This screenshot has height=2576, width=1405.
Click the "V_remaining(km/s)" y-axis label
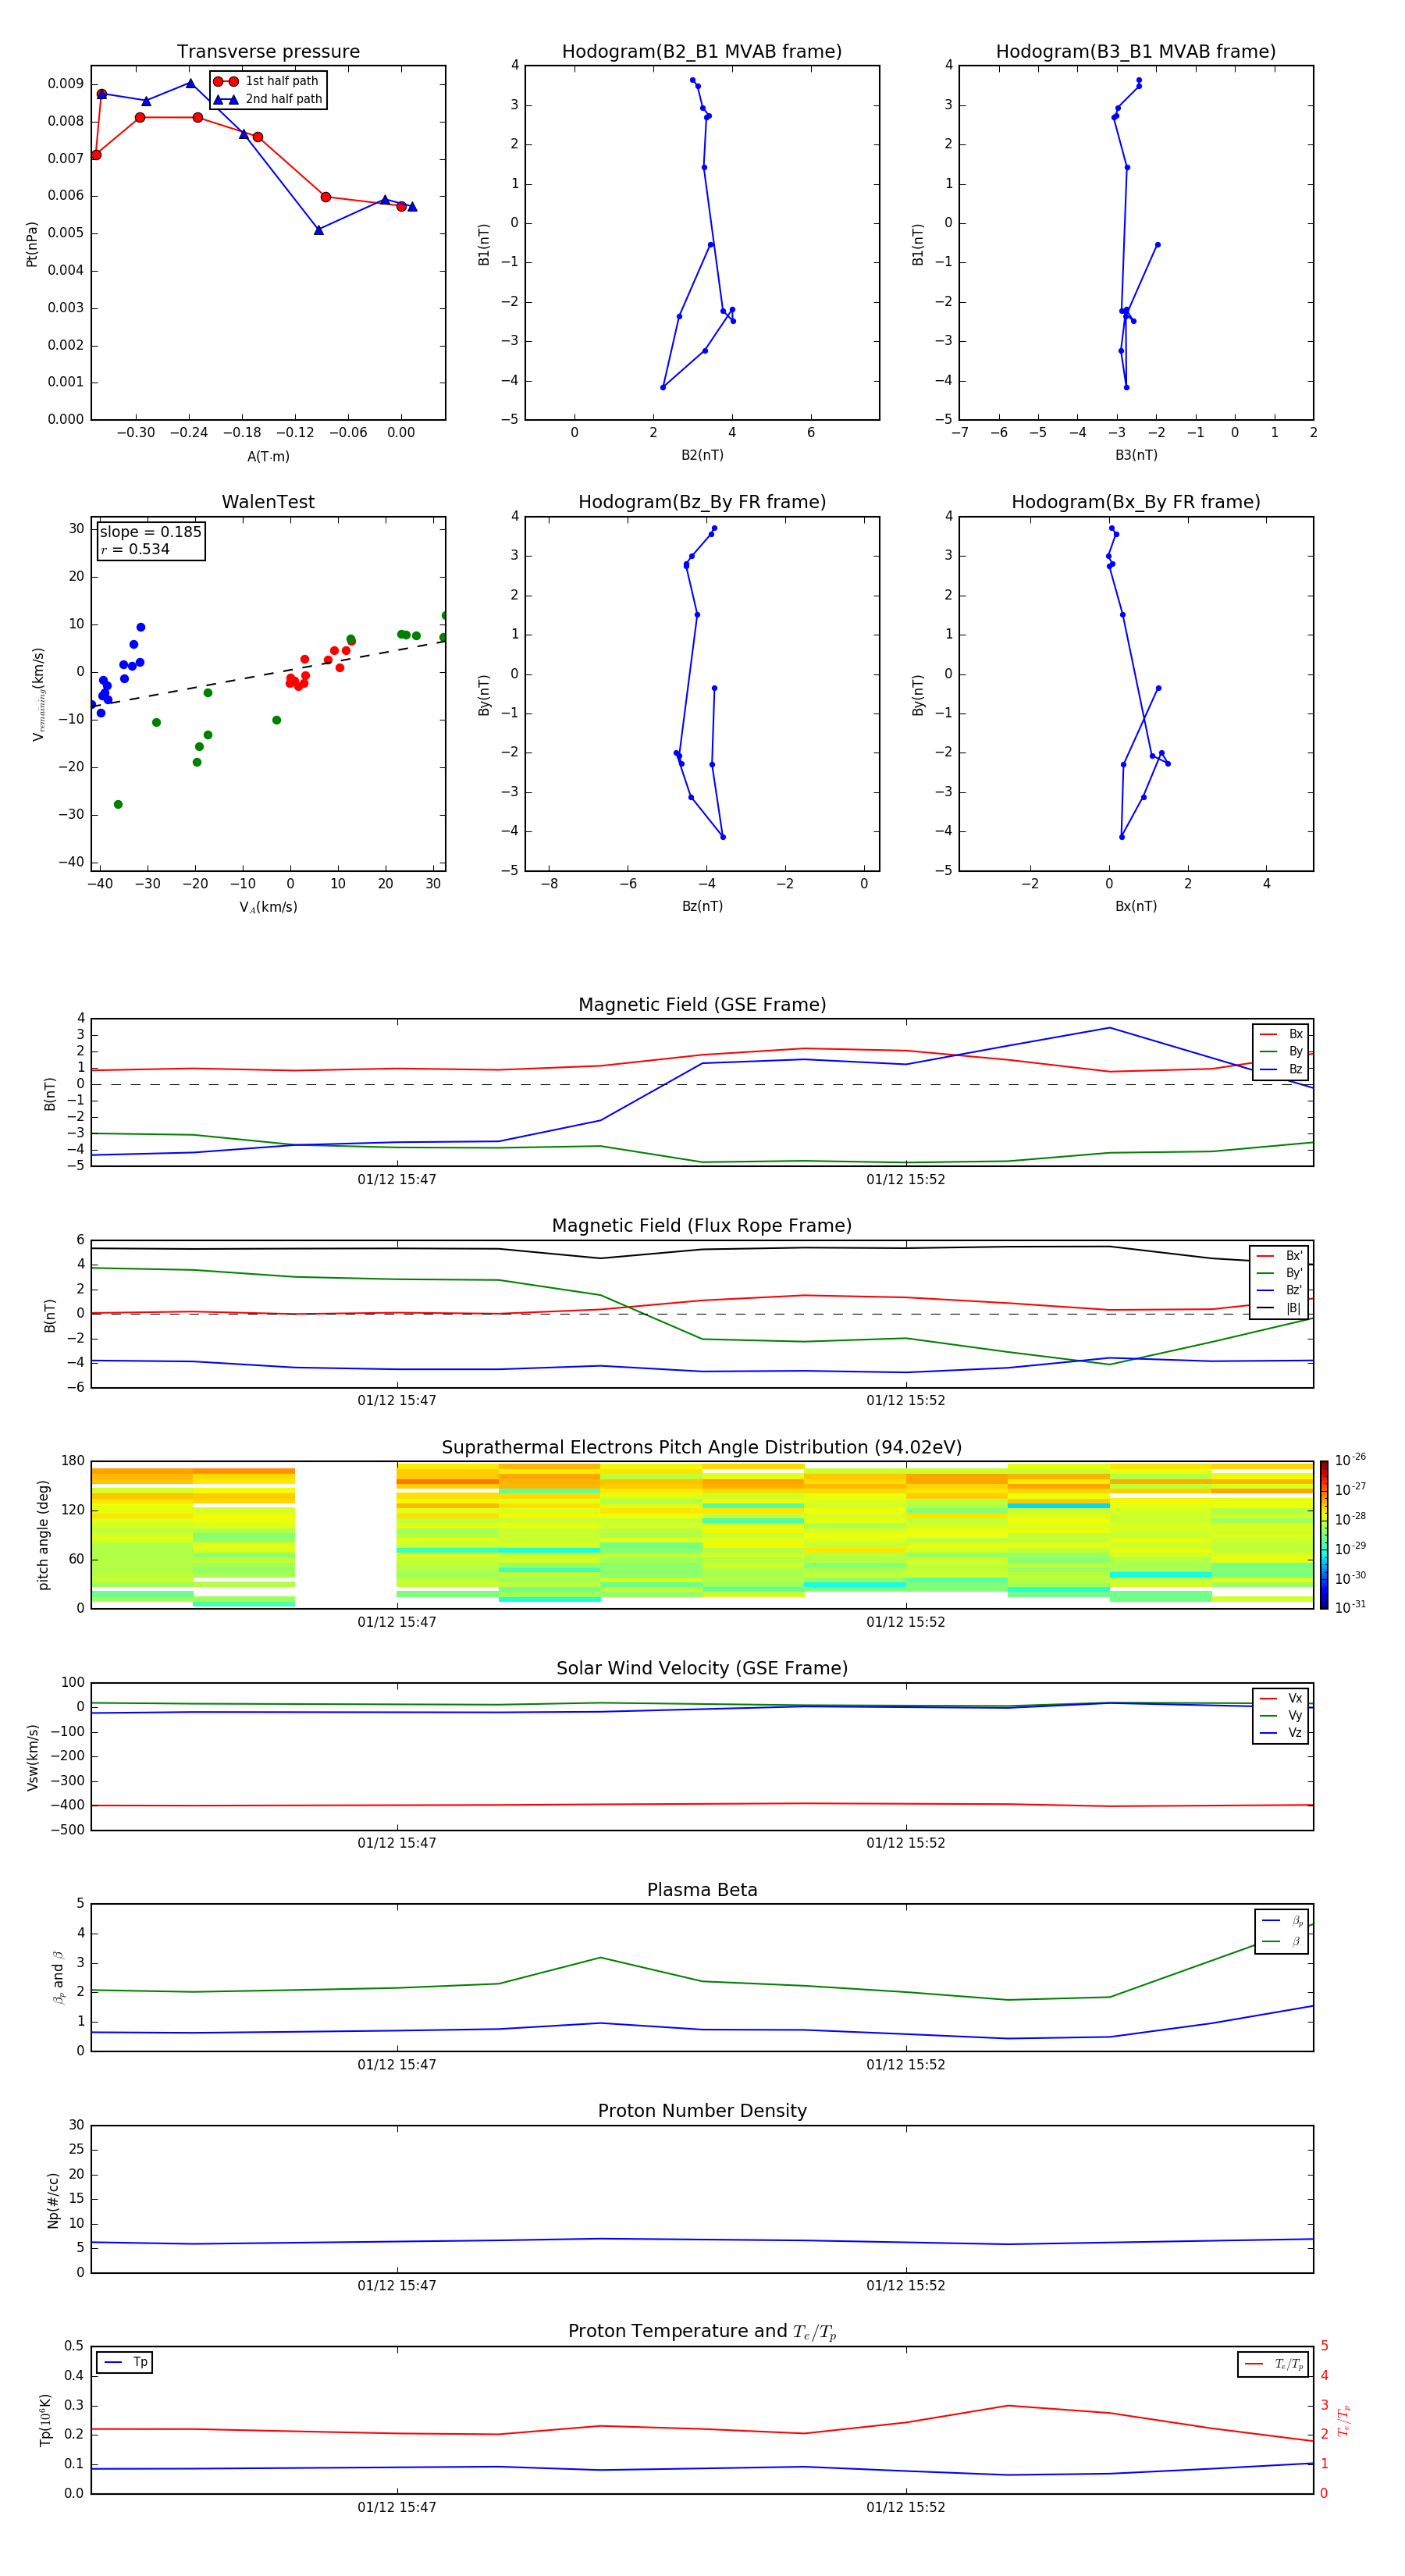pyautogui.click(x=38, y=694)
